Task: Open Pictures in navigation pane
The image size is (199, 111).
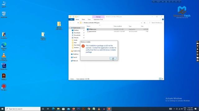Action: click(76, 38)
